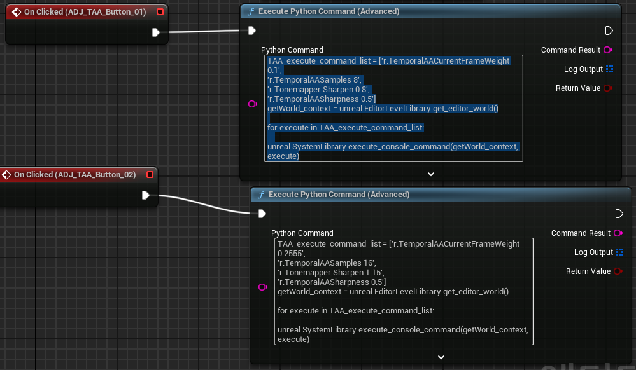Click event icon of ADJ_TAA_Button_01 node
This screenshot has height=370, width=636.
click(16, 11)
